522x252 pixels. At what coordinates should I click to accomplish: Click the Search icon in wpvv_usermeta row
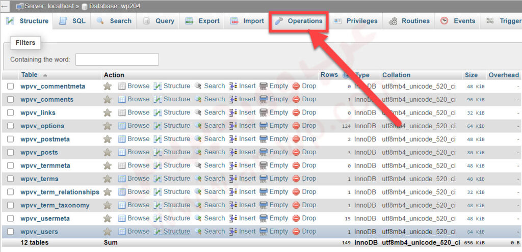click(198, 218)
